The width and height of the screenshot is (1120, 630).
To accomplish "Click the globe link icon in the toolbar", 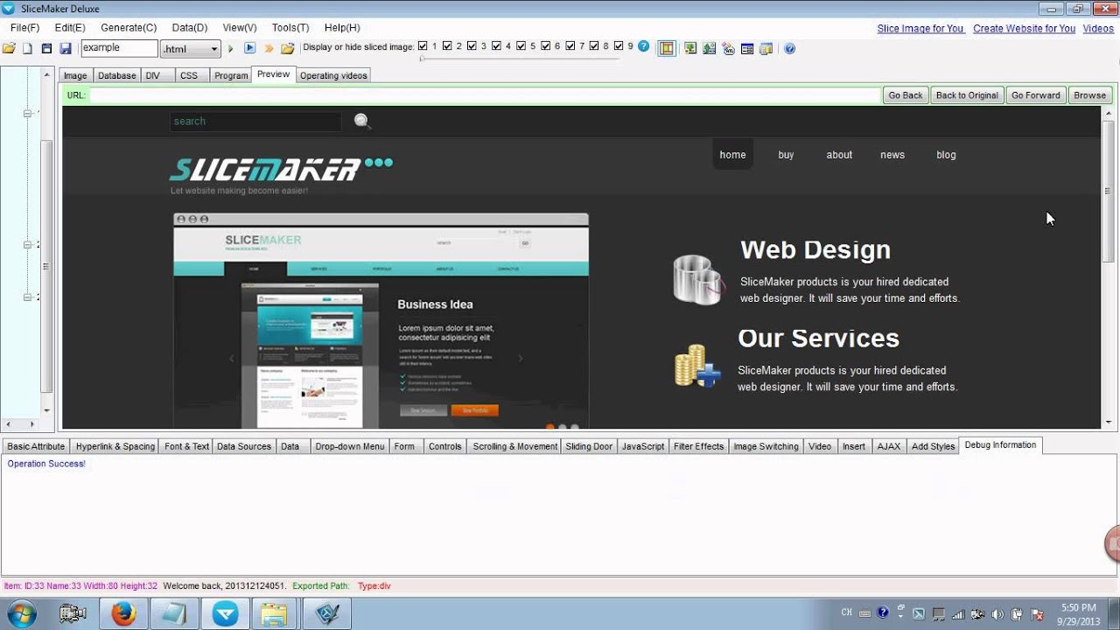I will pyautogui.click(x=728, y=49).
